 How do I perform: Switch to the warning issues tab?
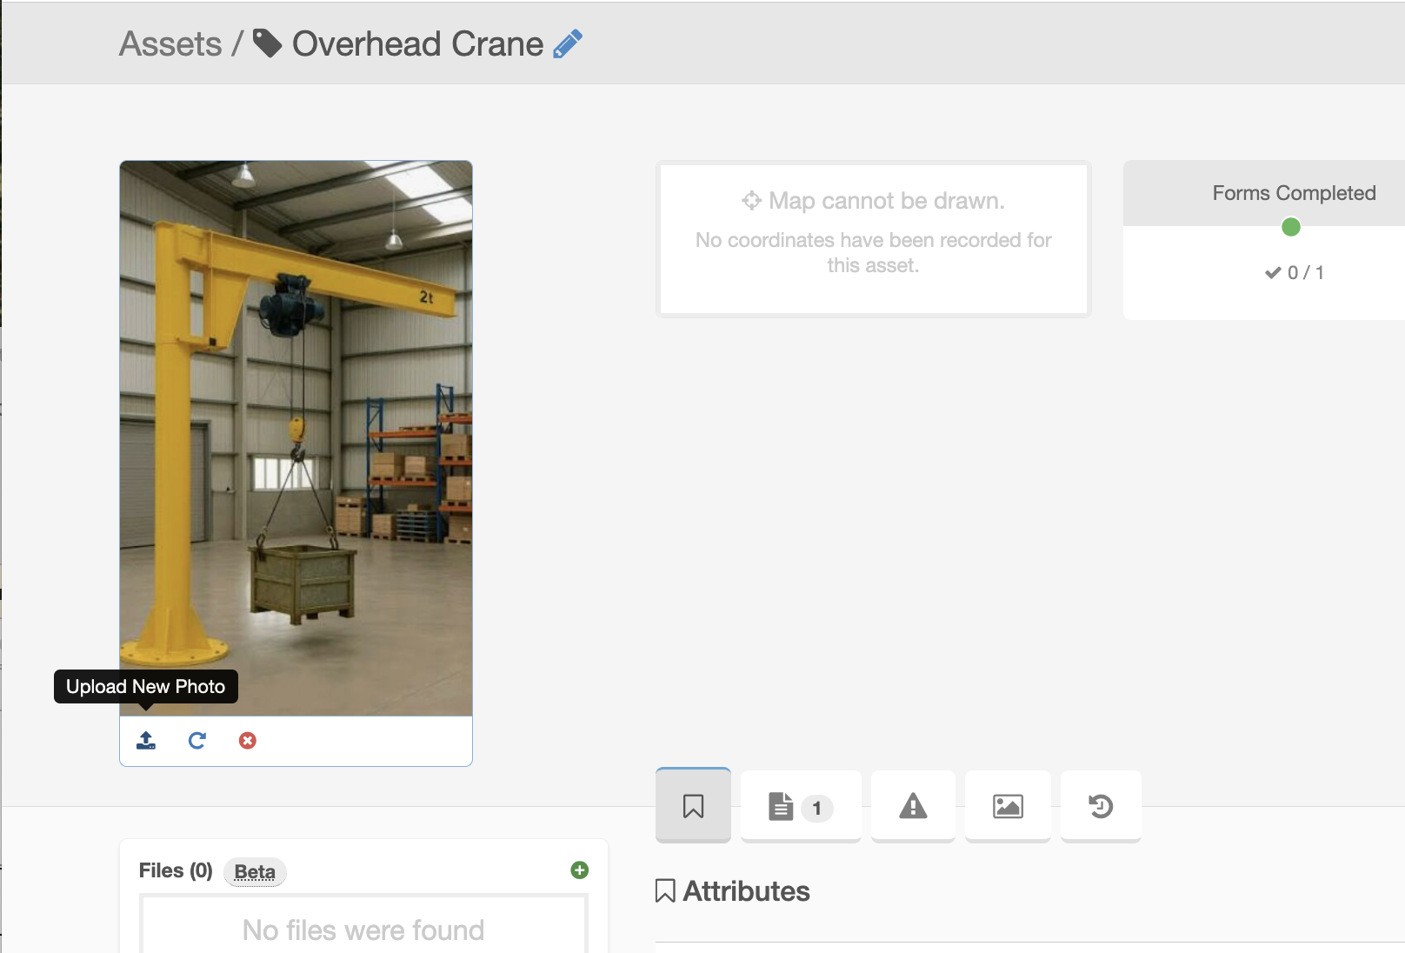pos(913,806)
